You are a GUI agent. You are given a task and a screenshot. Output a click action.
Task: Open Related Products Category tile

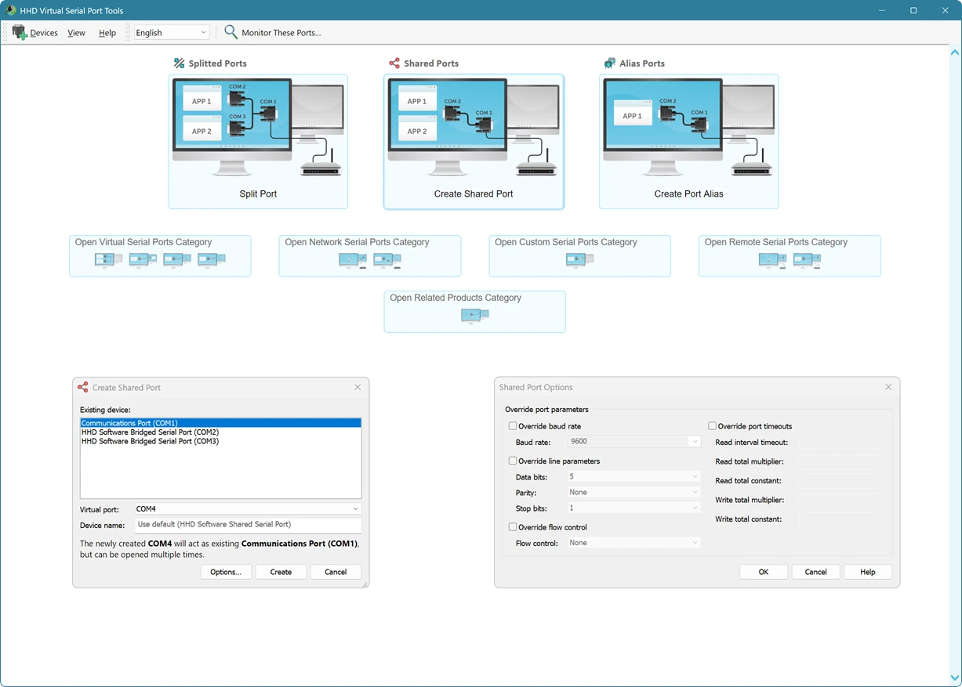474,311
